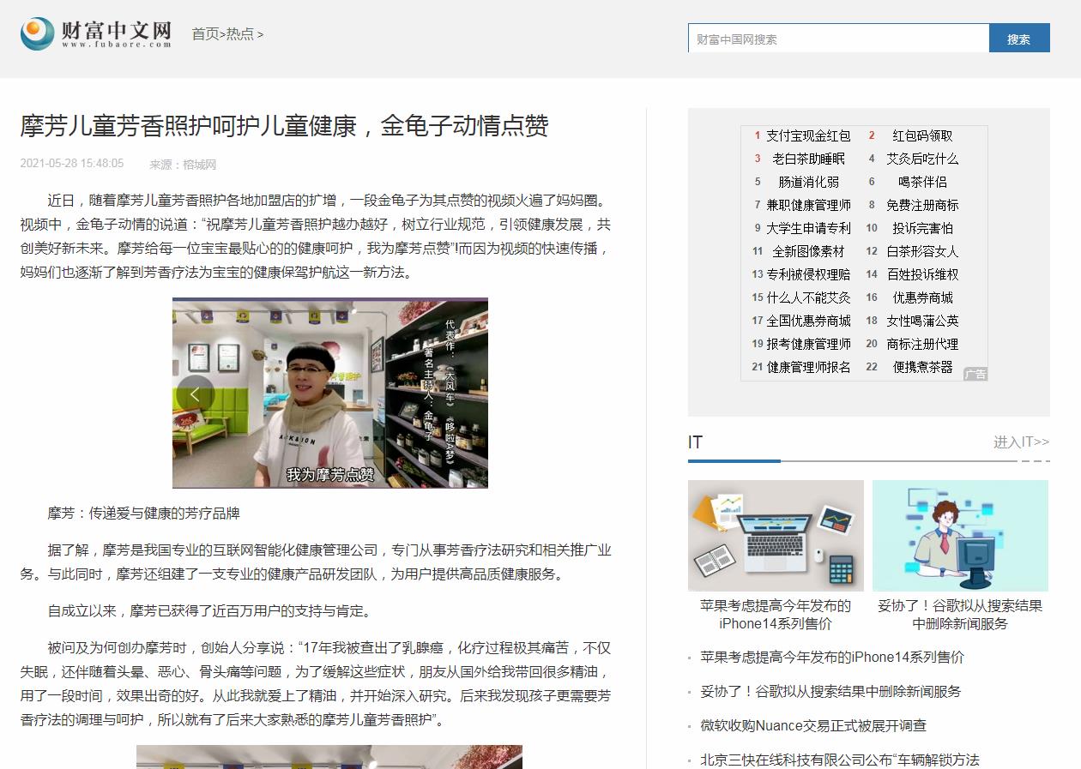Open the 支付宝现金红包 ad link
Viewport: 1081px width, 769px height.
[808, 135]
